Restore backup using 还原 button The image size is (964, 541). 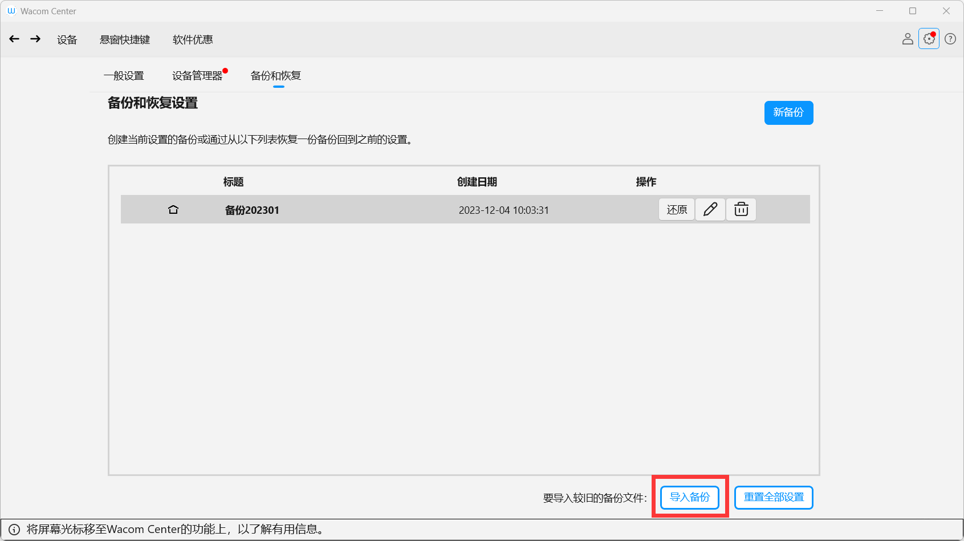tap(677, 210)
